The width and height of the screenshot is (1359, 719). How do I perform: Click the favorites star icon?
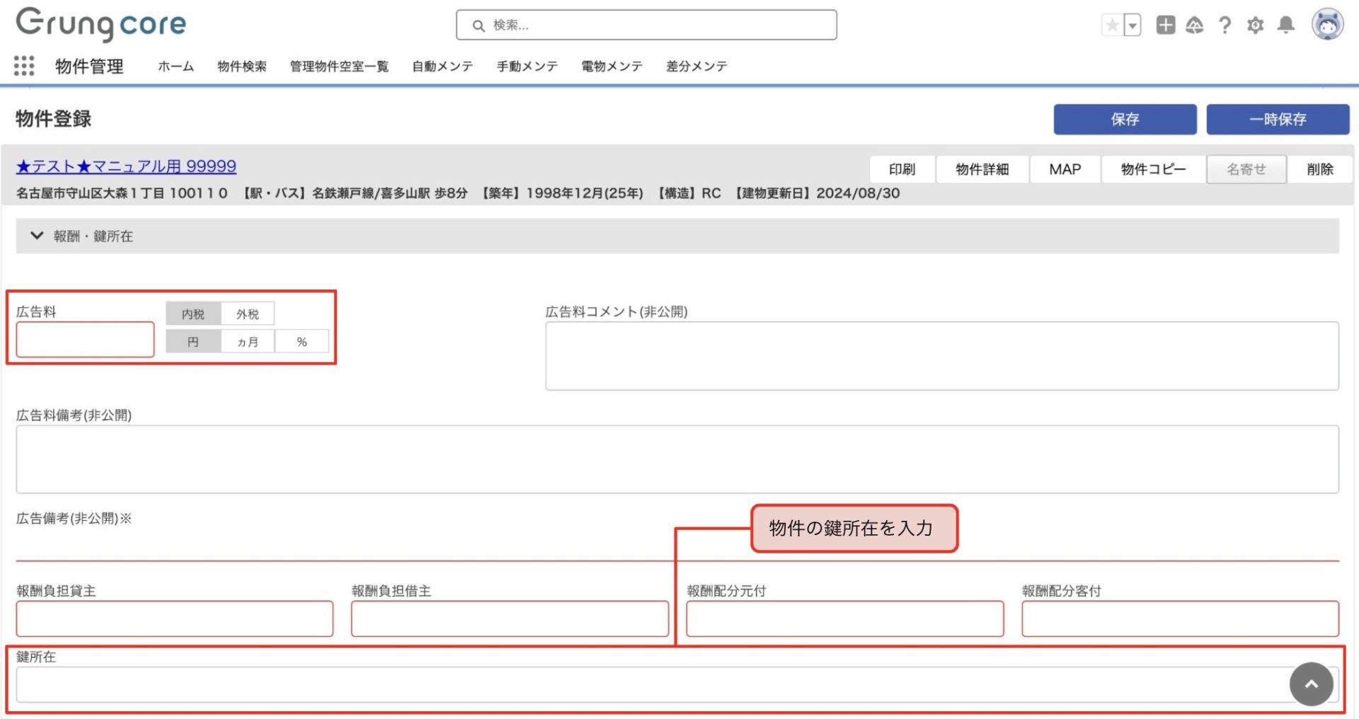click(x=1112, y=25)
